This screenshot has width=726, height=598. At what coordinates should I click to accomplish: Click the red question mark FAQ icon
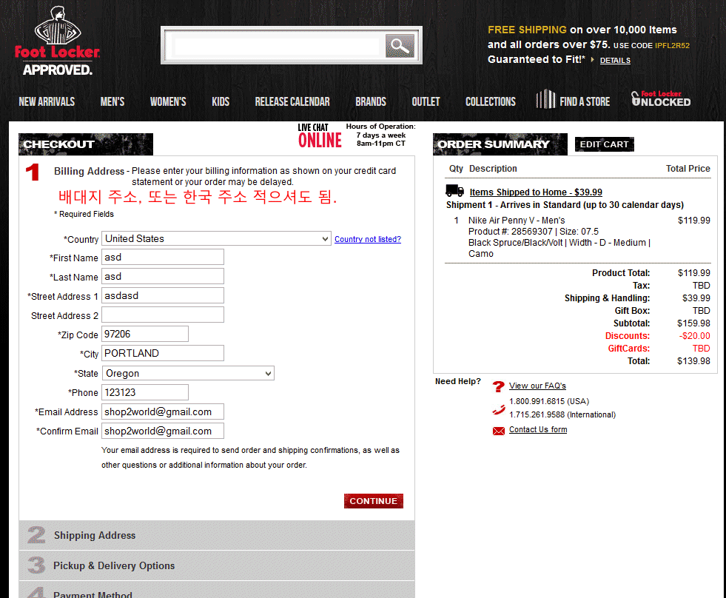point(498,386)
